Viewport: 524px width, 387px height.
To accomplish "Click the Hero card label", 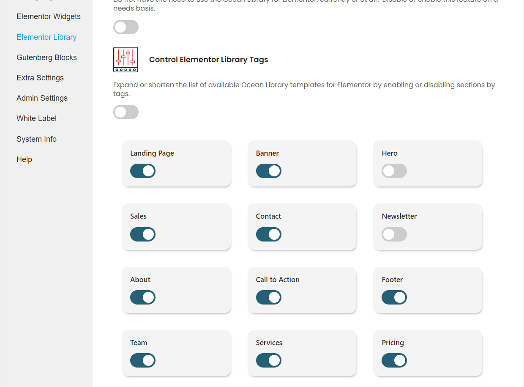I will click(x=390, y=153).
